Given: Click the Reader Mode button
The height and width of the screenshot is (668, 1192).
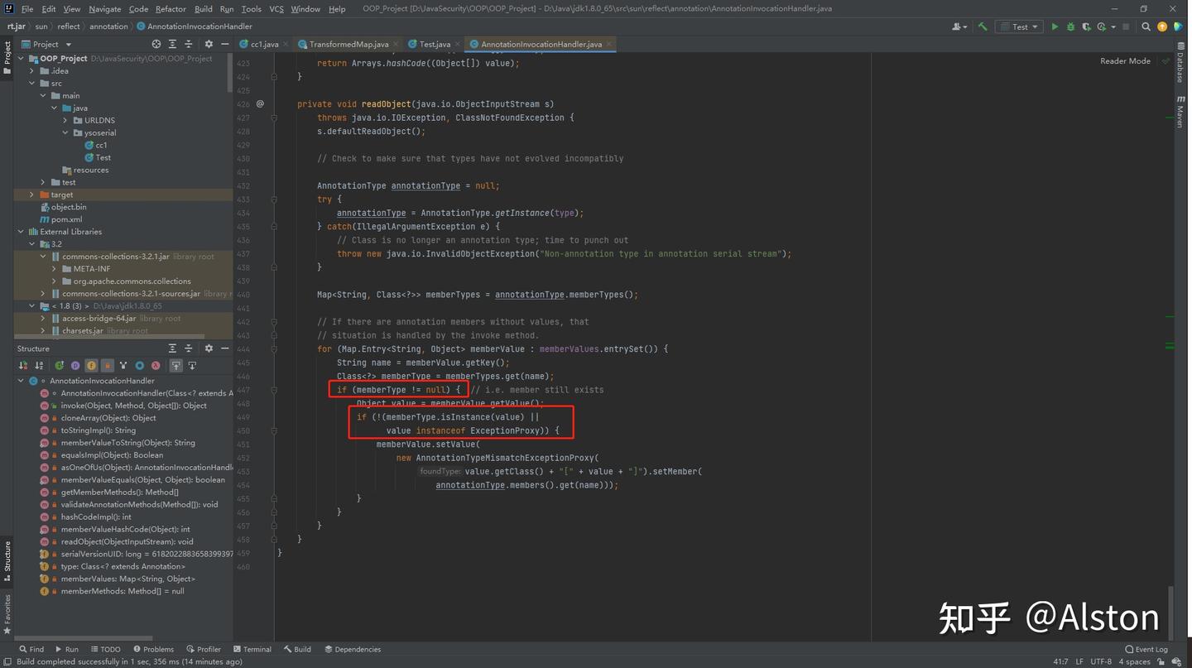Looking at the screenshot, I should coord(1125,61).
